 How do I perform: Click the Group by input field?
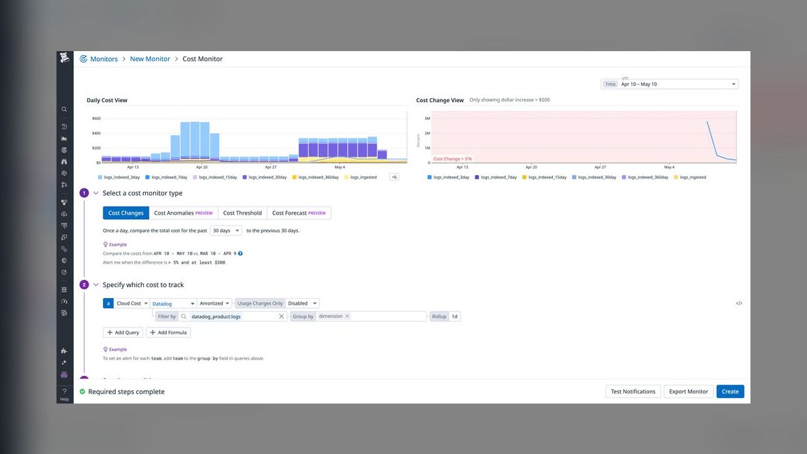[x=371, y=316]
